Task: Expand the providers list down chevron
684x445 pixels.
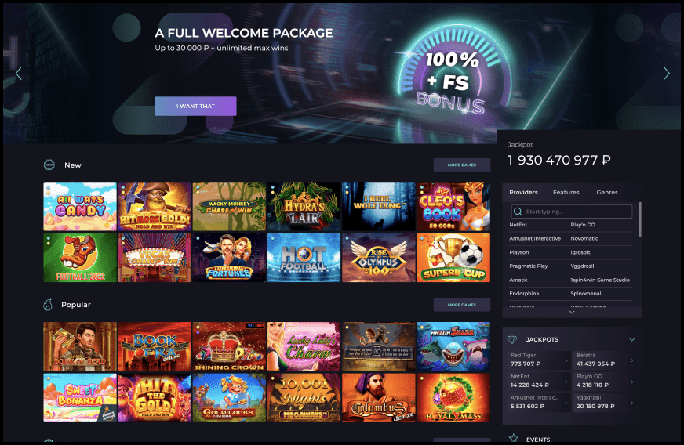Action: [572, 312]
